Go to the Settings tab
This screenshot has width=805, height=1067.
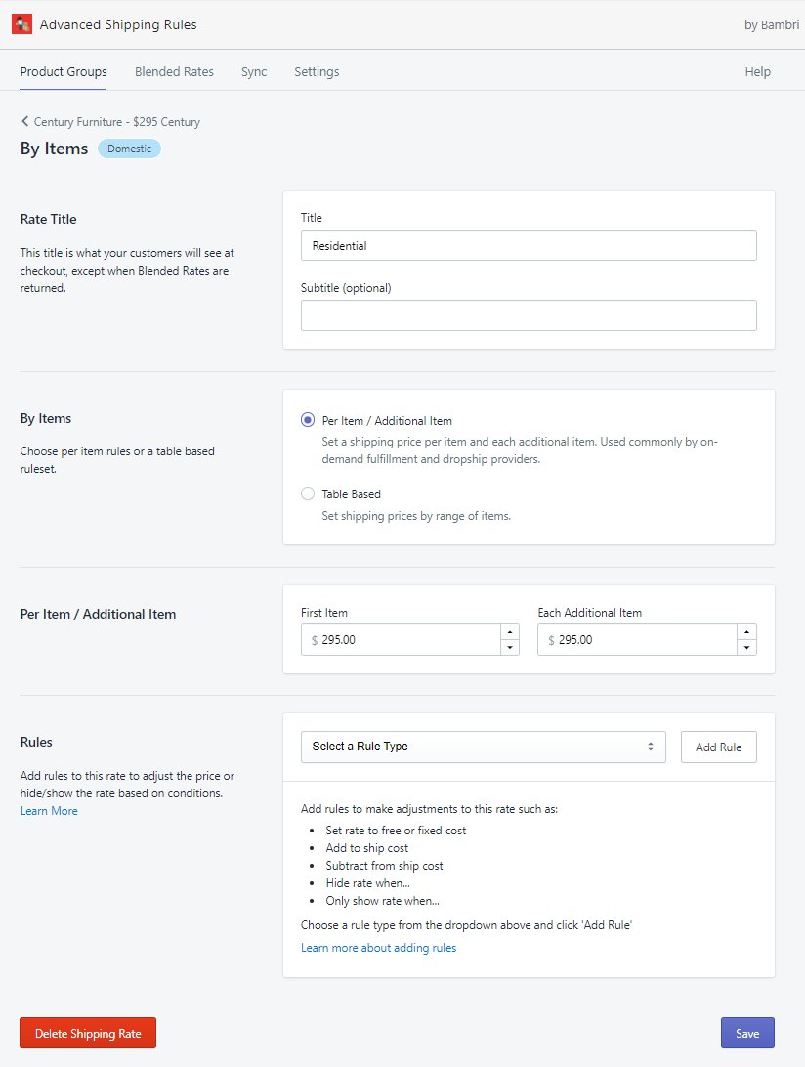pyautogui.click(x=317, y=72)
